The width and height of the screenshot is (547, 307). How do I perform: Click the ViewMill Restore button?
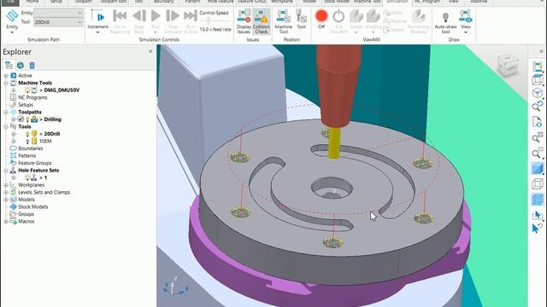tap(395, 21)
